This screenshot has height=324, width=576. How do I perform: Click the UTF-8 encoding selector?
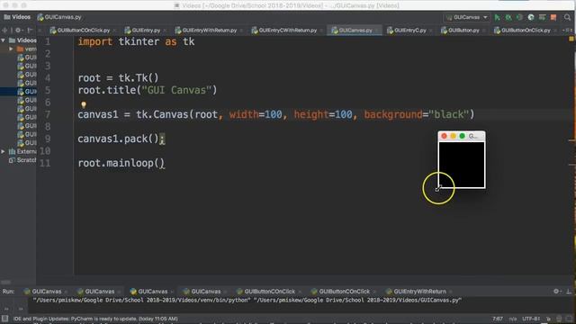(x=531, y=319)
